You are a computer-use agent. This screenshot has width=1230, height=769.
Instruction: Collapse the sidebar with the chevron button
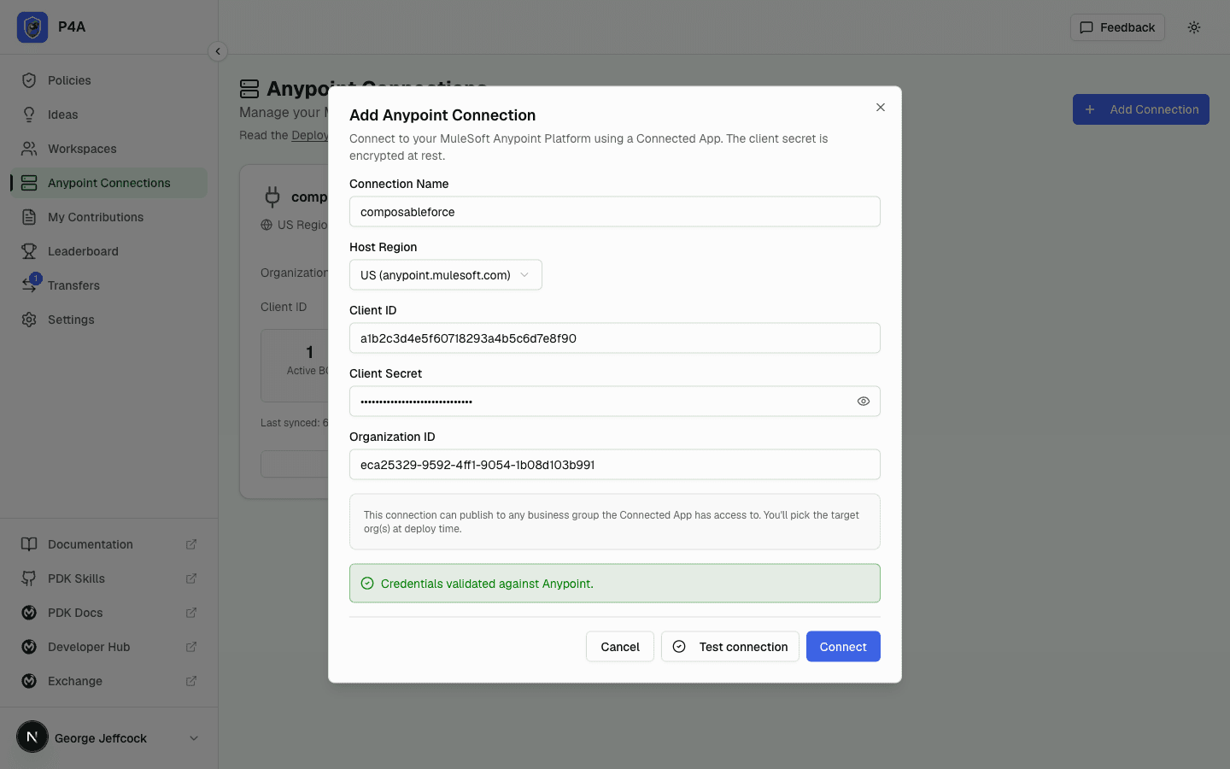point(218,51)
